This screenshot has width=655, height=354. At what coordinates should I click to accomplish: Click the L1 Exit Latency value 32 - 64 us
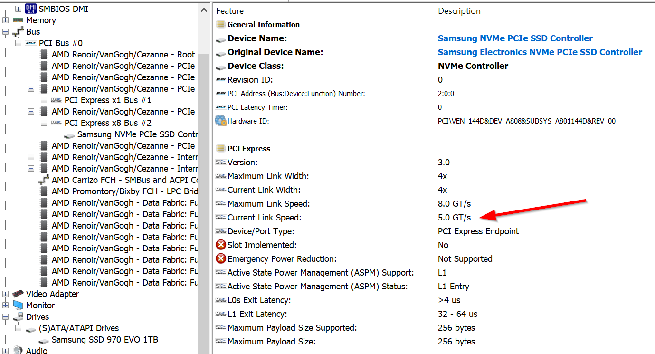click(x=458, y=314)
